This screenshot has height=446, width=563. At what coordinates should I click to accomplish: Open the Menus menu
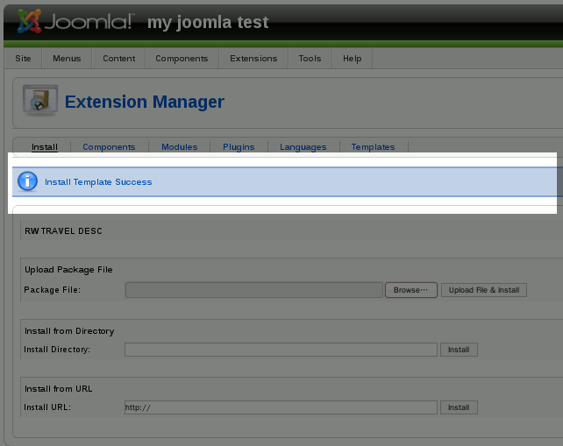pyautogui.click(x=67, y=59)
